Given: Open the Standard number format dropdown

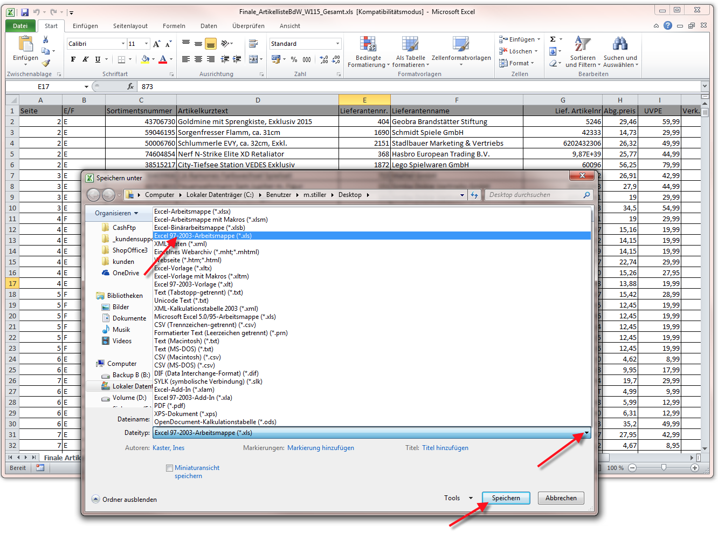Looking at the screenshot, I should pyautogui.click(x=337, y=44).
